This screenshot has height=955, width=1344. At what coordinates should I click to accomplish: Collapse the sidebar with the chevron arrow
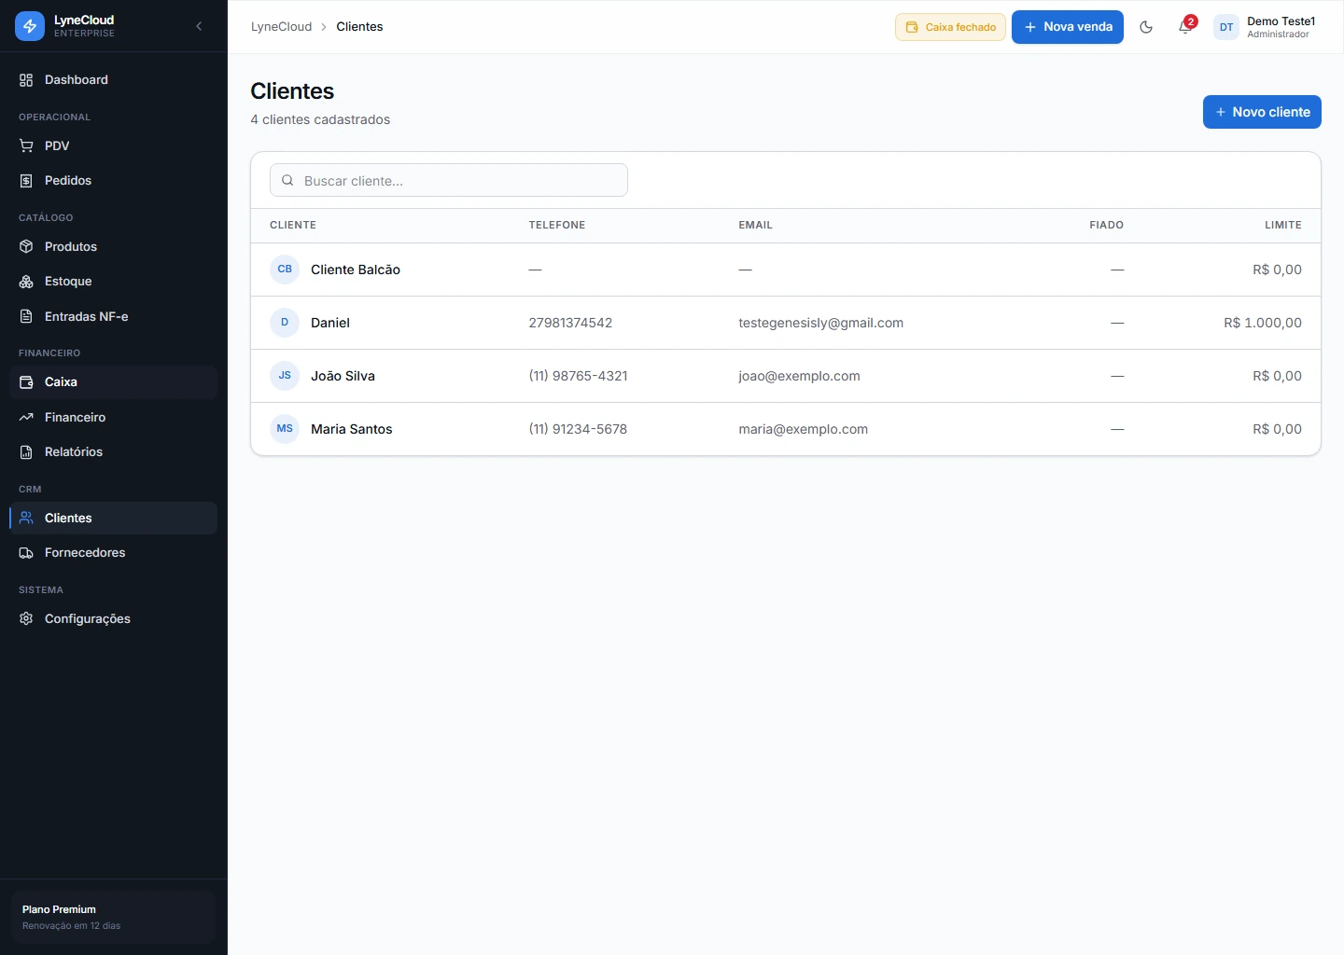point(199,26)
